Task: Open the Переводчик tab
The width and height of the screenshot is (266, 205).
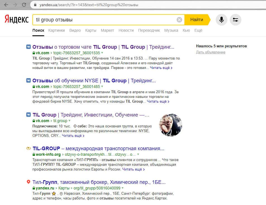Action: pyautogui.click(x=149, y=30)
